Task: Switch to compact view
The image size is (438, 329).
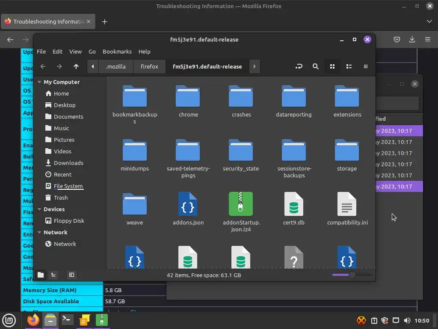Action: pyautogui.click(x=366, y=66)
